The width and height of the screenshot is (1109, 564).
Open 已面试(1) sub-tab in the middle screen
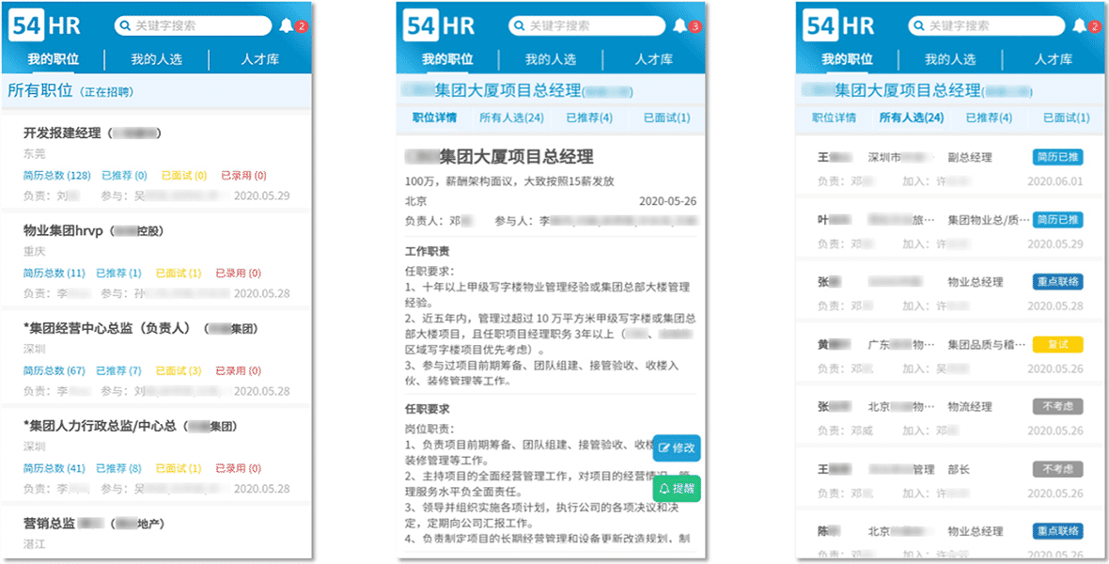tap(667, 117)
